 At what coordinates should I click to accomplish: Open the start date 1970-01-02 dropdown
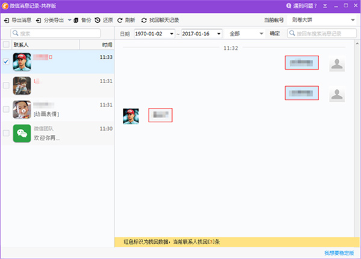171,34
